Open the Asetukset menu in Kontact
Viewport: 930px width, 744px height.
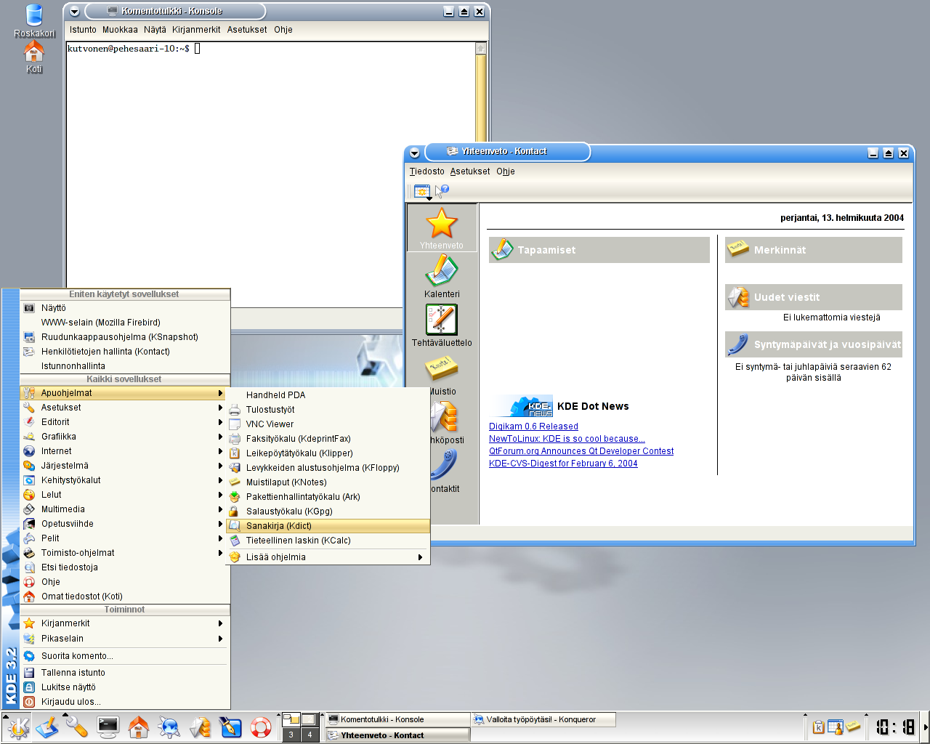point(469,171)
